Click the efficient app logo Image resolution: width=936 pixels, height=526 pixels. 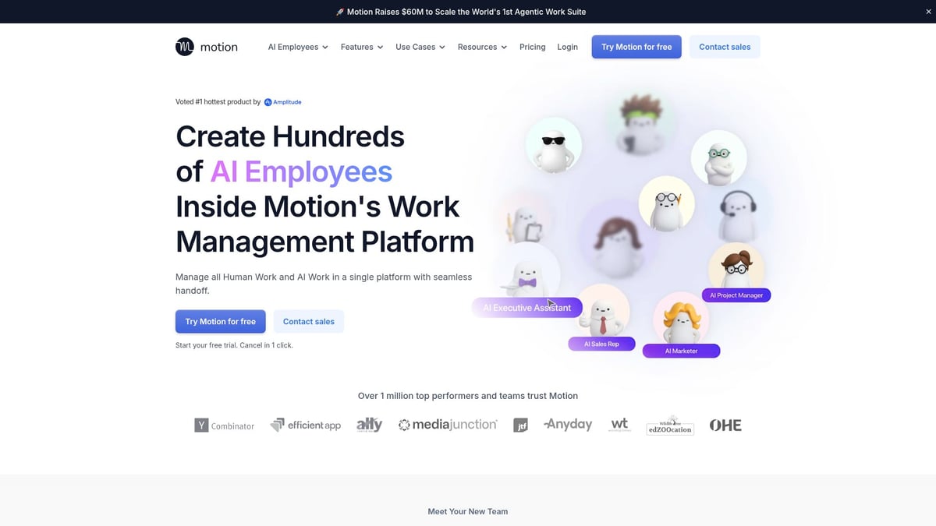click(306, 425)
